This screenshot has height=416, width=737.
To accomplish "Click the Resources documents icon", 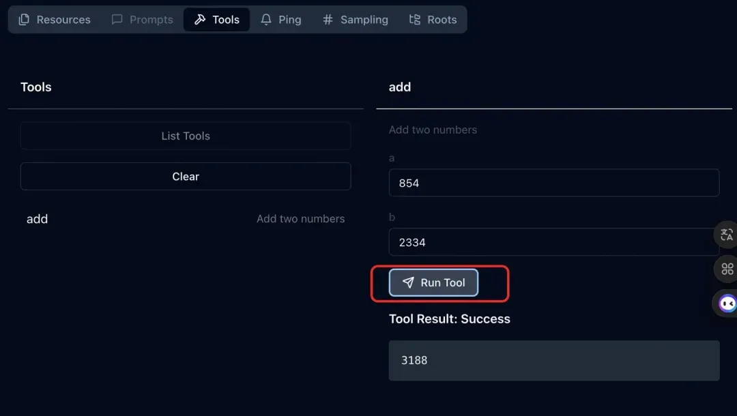I will click(x=24, y=20).
